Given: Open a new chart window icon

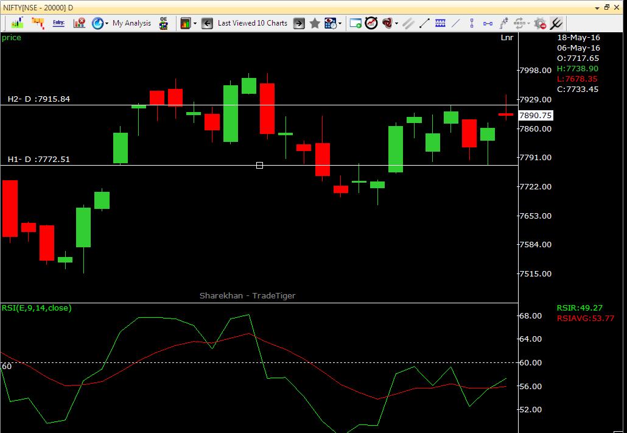Looking at the screenshot, I should 354,23.
